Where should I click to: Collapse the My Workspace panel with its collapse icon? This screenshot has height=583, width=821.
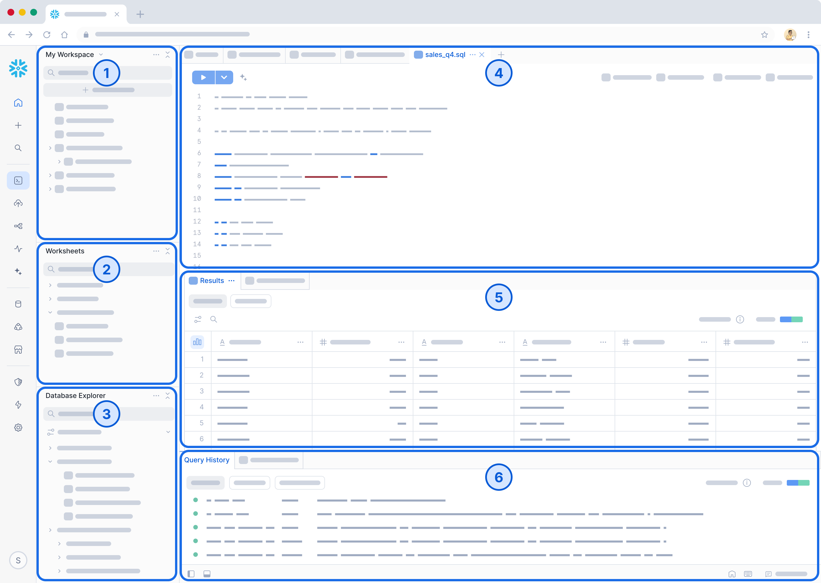(x=168, y=55)
